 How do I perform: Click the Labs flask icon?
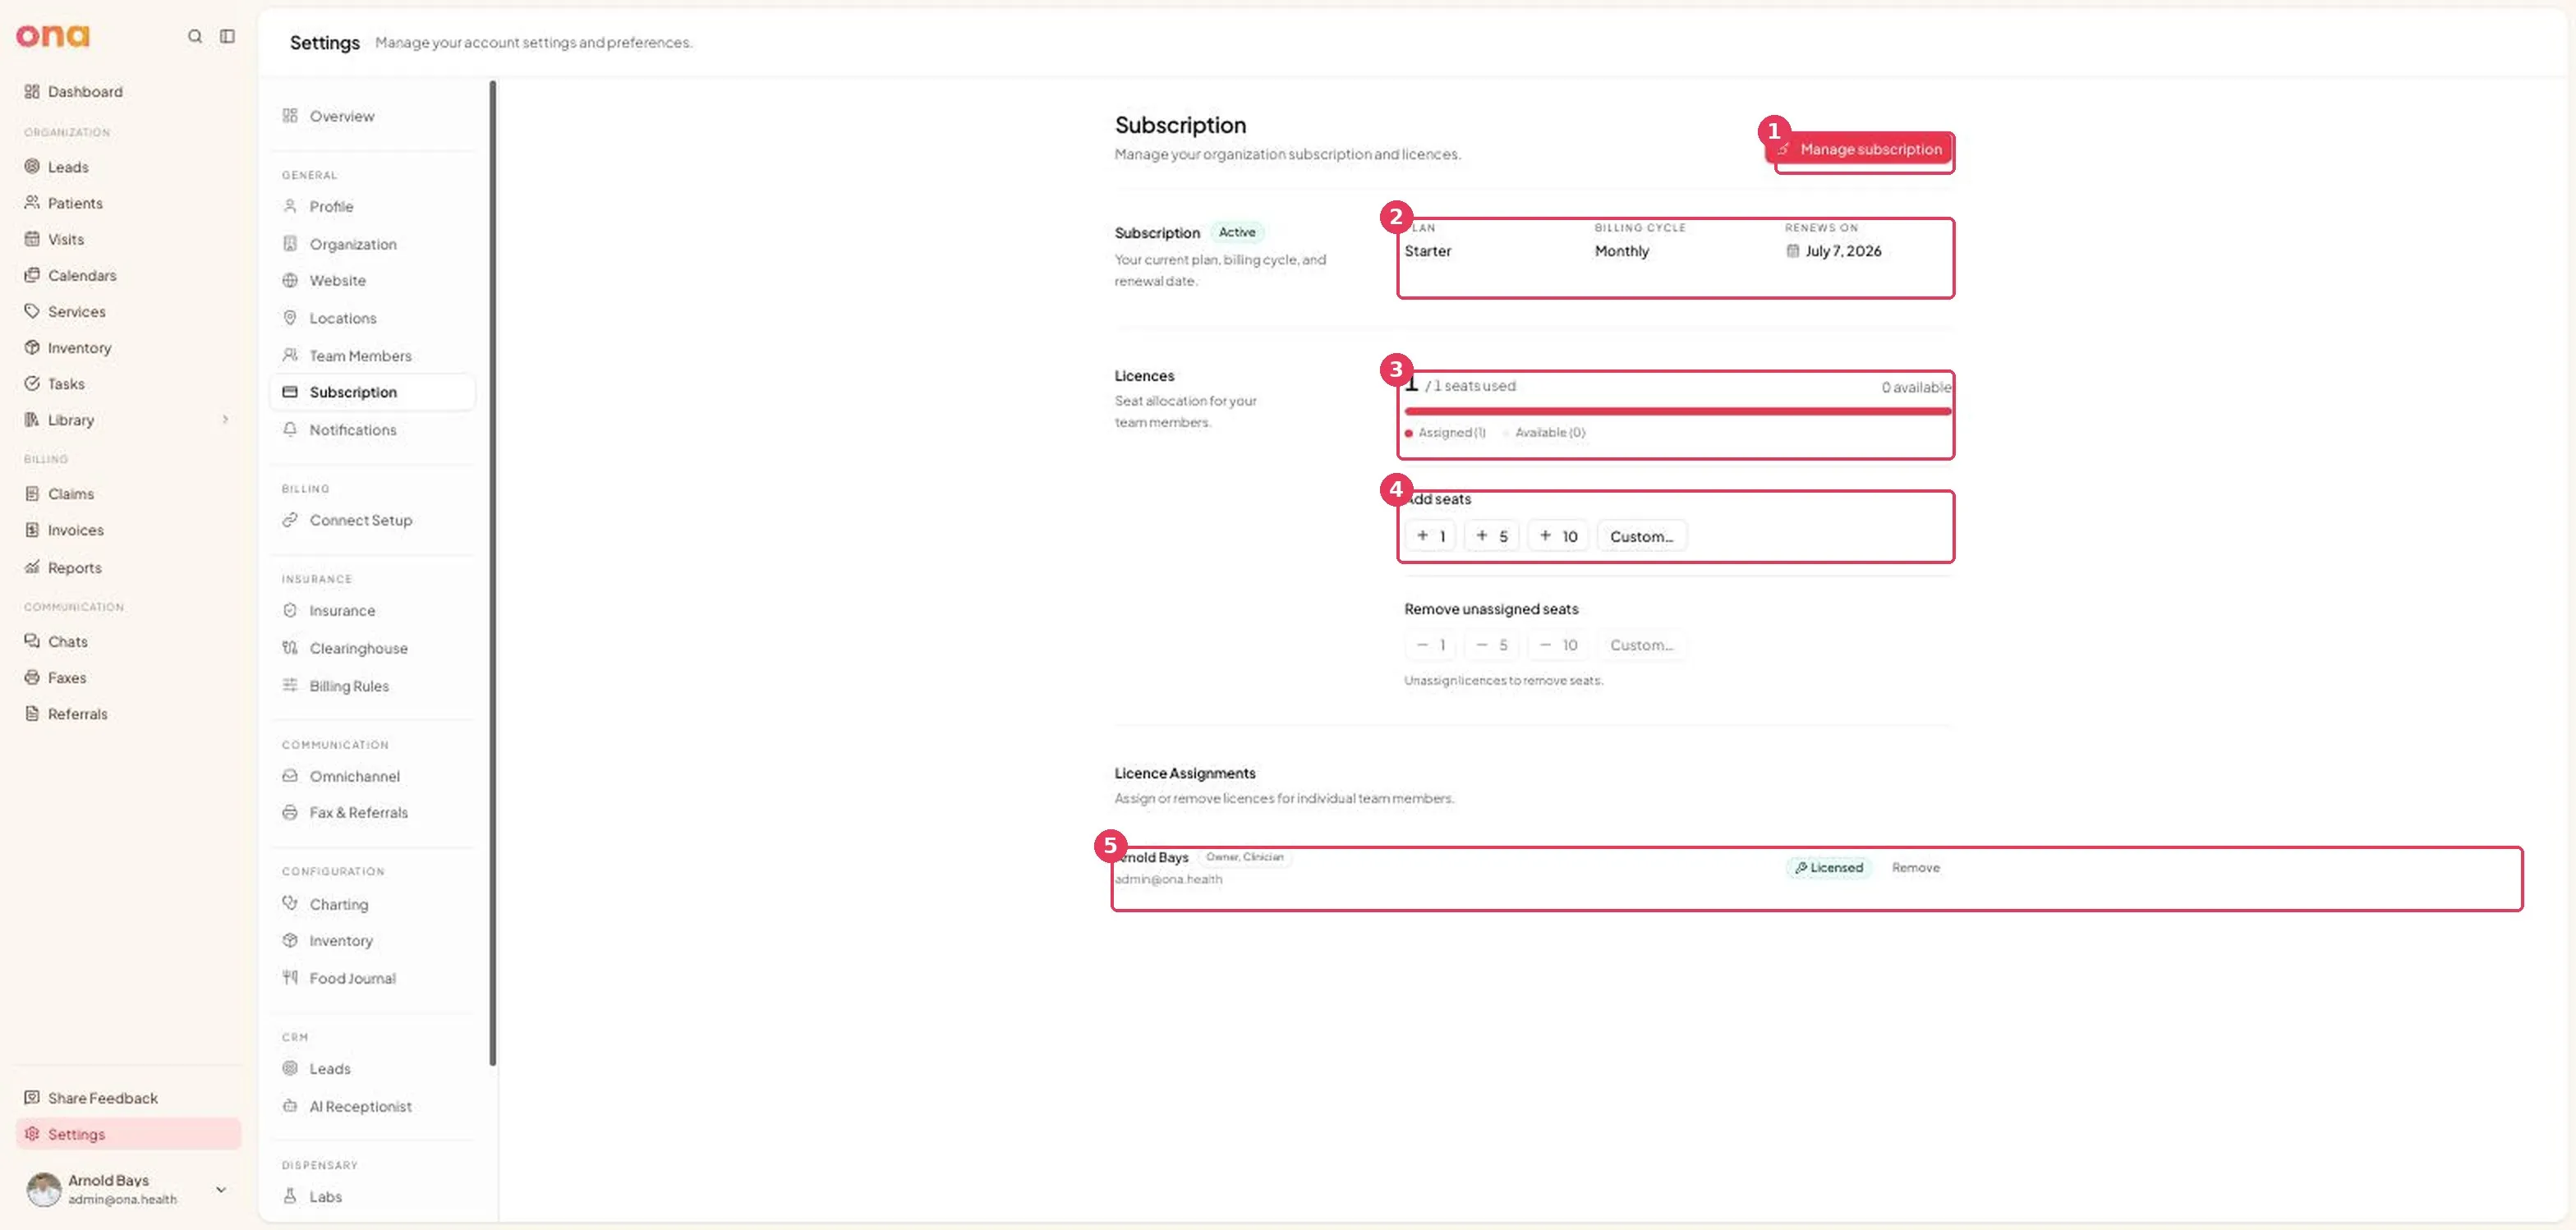pyautogui.click(x=290, y=1196)
